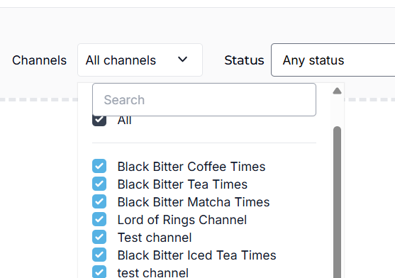Image resolution: width=395 pixels, height=278 pixels.
Task: Uncheck the capitalized Test channel checkbox
Action: pos(99,237)
